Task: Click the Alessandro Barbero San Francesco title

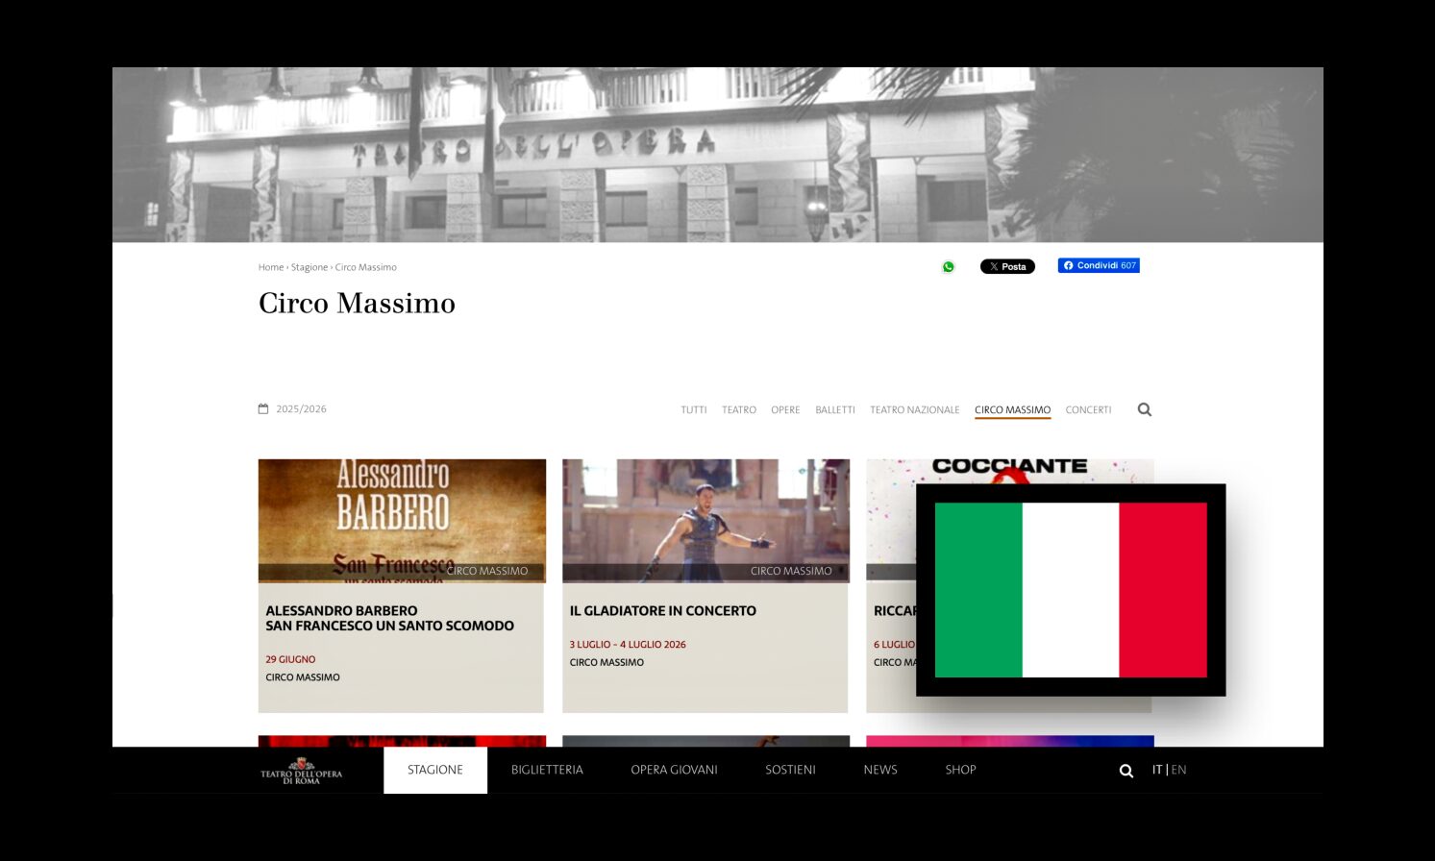Action: 390,618
